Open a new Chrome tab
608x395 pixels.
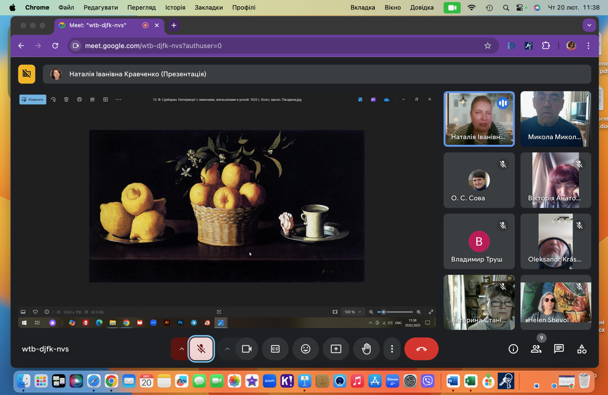click(x=174, y=25)
